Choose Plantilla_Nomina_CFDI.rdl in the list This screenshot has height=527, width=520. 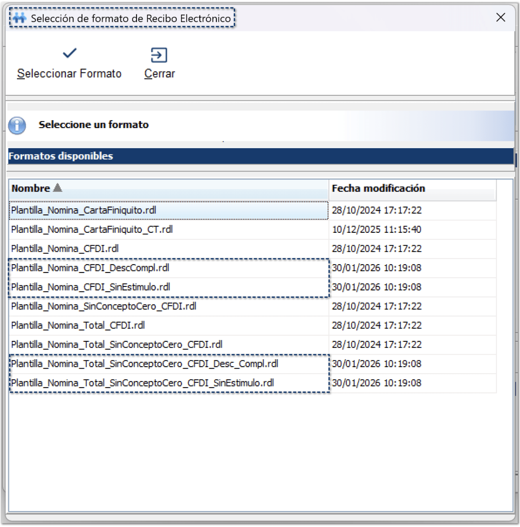[65, 249]
